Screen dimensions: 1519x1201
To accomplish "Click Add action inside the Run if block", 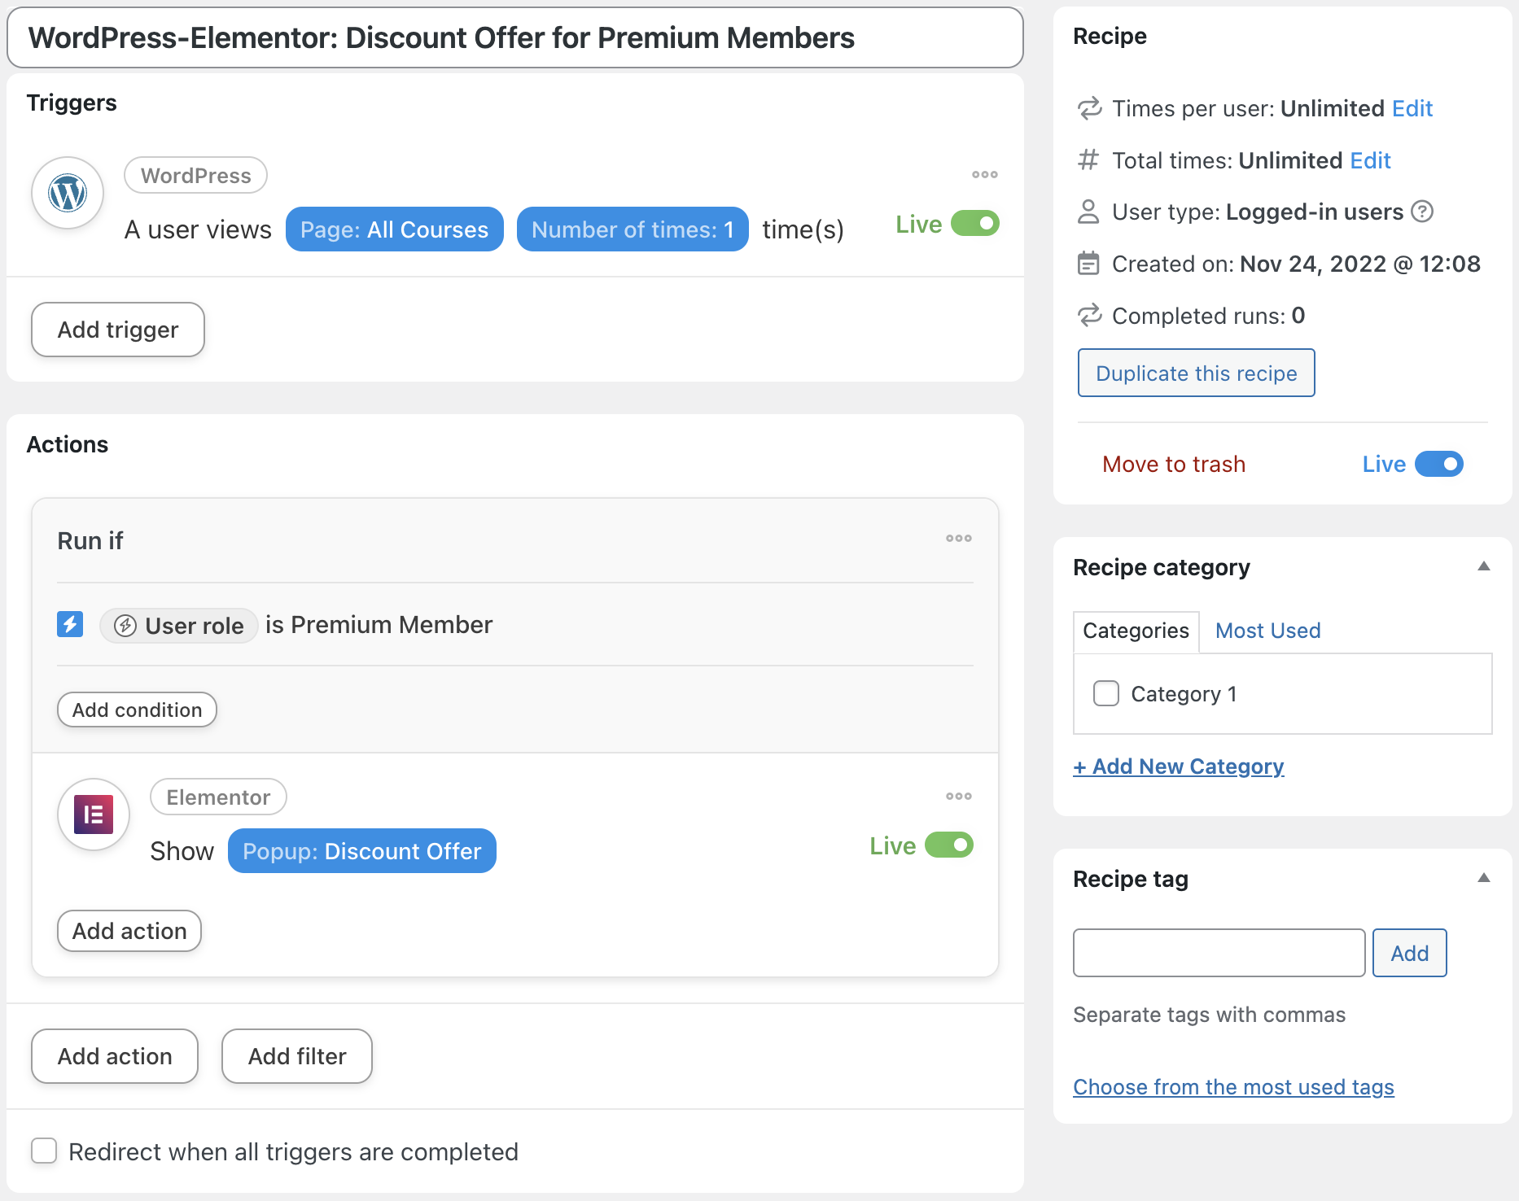I will pos(129,931).
